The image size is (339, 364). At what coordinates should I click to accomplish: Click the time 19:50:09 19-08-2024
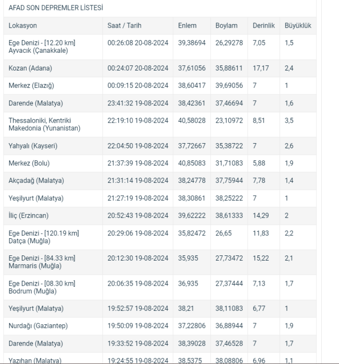(138, 326)
